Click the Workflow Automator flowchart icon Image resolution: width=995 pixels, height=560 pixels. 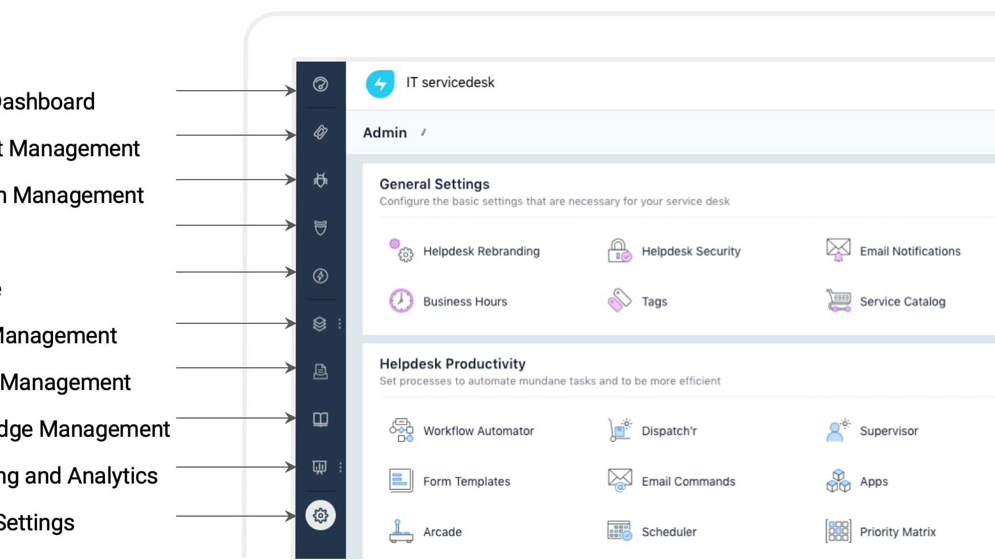pyautogui.click(x=401, y=431)
